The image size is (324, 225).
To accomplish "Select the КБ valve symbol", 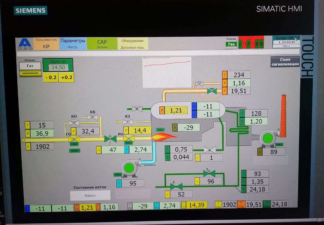I will [92, 117].
